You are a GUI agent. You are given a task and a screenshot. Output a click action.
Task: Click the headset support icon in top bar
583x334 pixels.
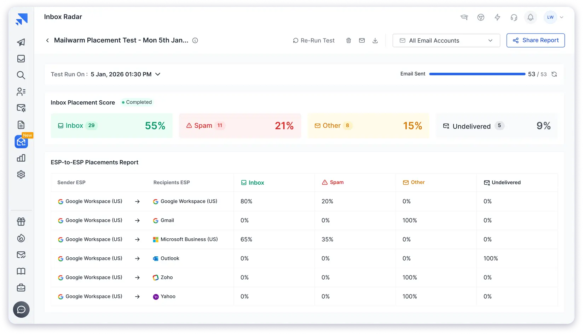click(514, 17)
